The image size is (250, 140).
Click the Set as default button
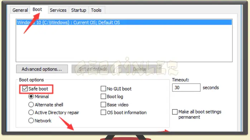click(93, 69)
